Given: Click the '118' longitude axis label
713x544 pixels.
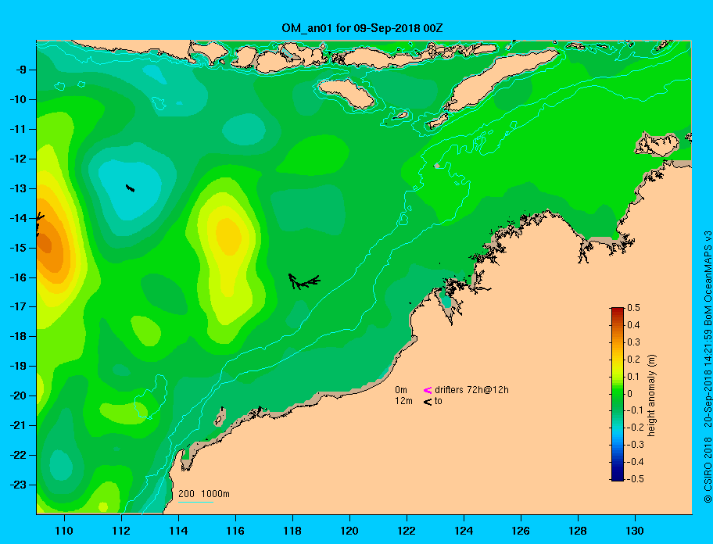Looking at the screenshot, I should (292, 531).
